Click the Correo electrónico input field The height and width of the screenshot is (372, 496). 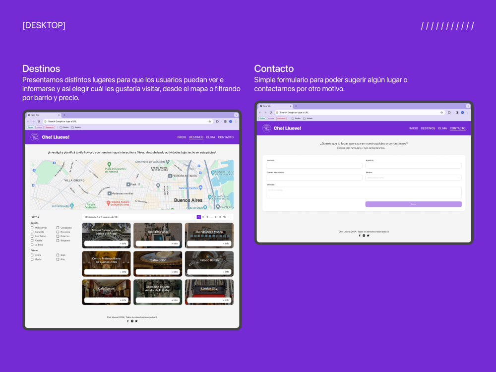click(314, 178)
